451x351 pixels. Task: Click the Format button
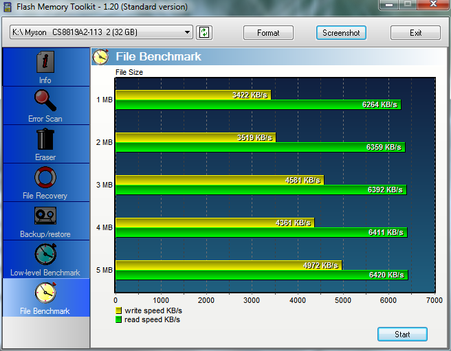point(268,33)
